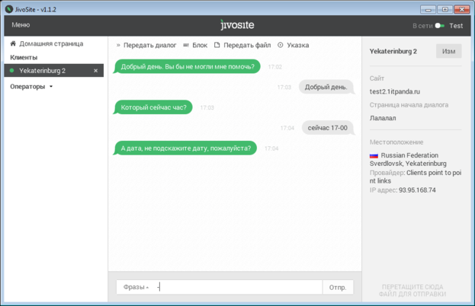Viewport: 475px width, 306px height.
Task: Click the Клиенты section header
Action: 24,57
